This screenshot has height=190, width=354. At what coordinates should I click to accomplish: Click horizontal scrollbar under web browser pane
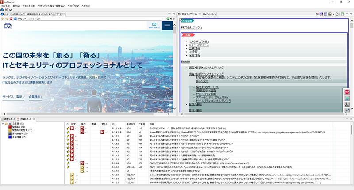pyautogui.click(x=86, y=114)
